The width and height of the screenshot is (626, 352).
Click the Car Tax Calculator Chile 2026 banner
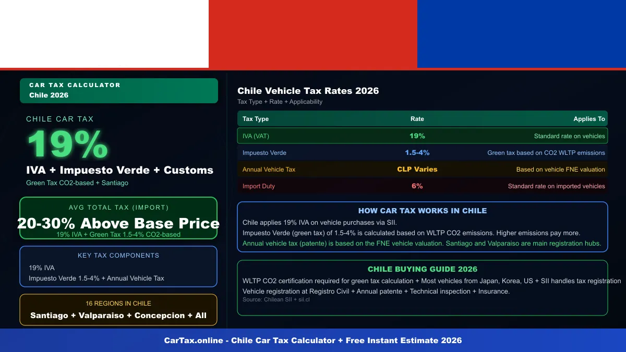119,90
